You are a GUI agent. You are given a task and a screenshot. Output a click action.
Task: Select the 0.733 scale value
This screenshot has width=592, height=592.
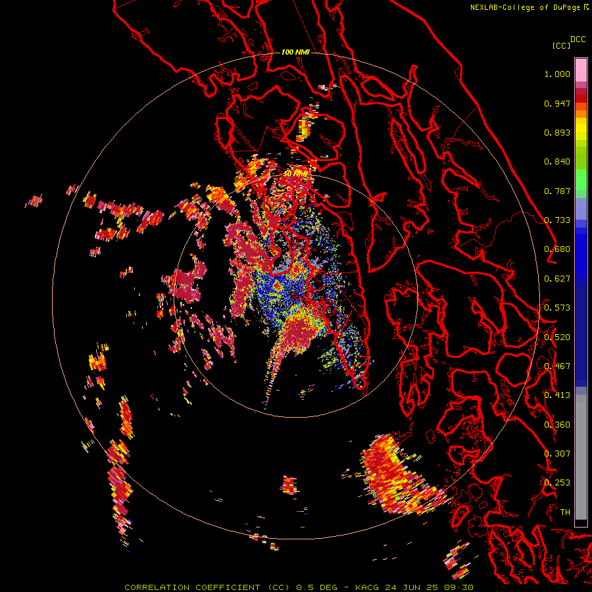(557, 220)
